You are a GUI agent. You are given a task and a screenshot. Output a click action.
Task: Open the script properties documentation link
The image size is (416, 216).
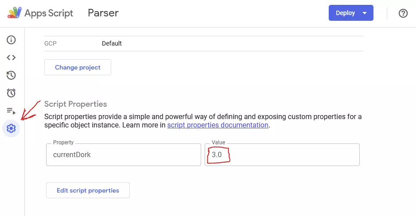point(218,125)
